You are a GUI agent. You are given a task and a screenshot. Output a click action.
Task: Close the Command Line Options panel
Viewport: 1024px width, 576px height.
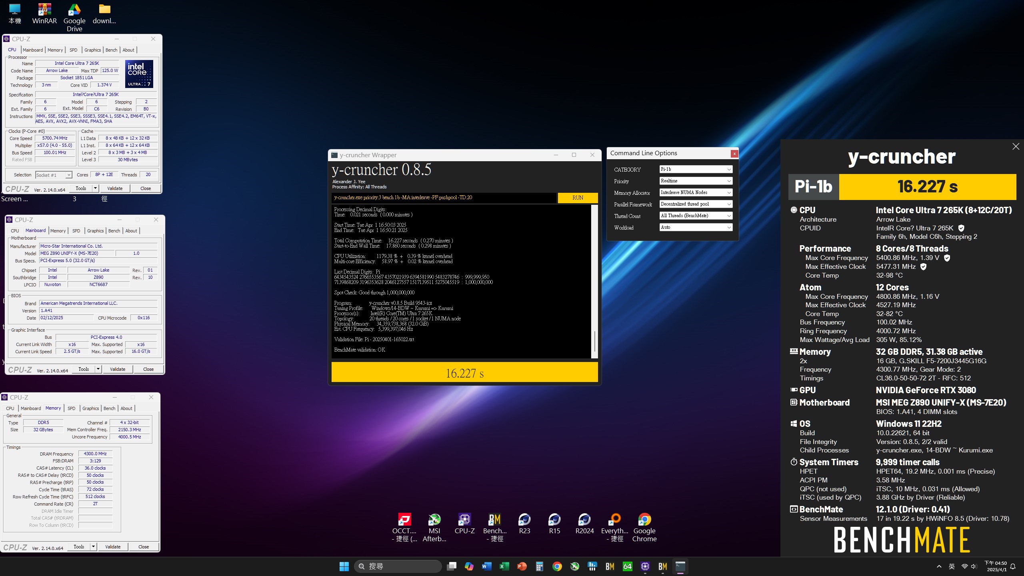point(734,154)
